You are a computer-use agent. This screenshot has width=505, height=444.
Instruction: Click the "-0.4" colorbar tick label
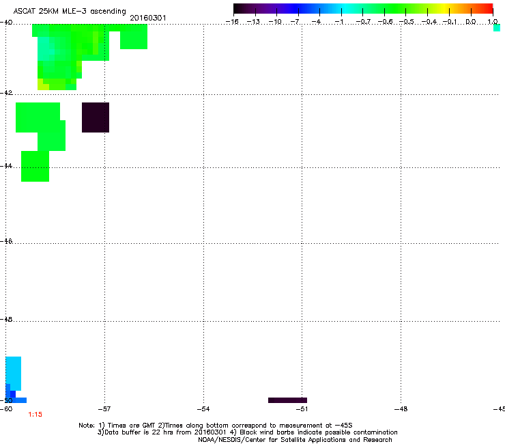tap(429, 22)
